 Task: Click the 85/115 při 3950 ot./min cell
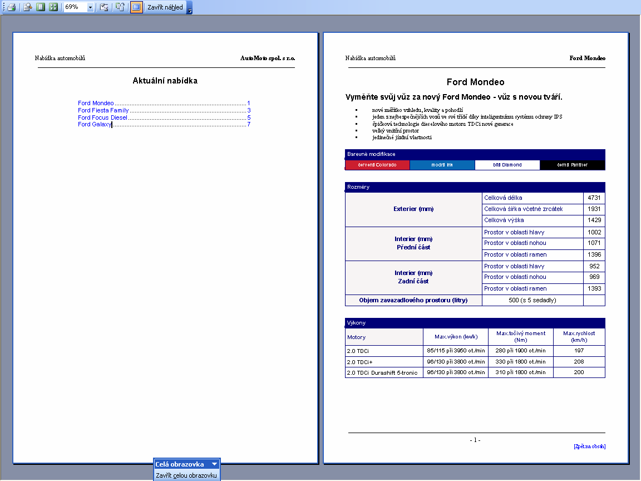coord(456,351)
